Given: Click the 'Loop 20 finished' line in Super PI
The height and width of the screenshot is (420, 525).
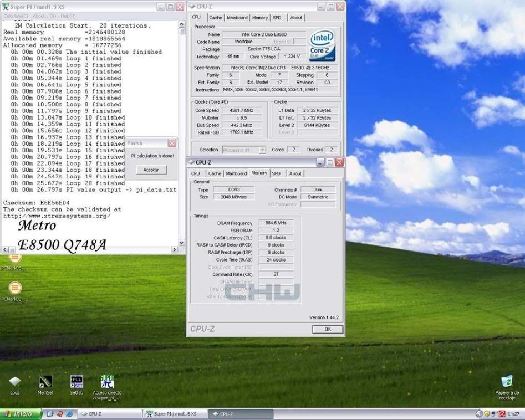Looking at the screenshot, I should point(68,183).
